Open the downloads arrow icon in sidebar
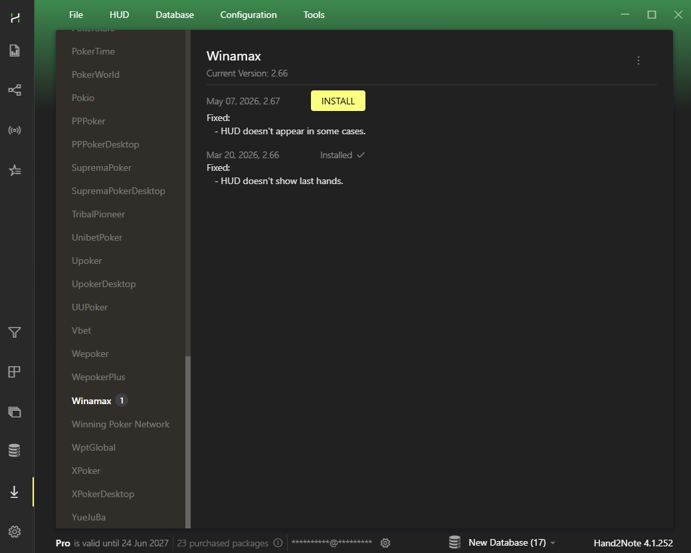 [x=15, y=492]
